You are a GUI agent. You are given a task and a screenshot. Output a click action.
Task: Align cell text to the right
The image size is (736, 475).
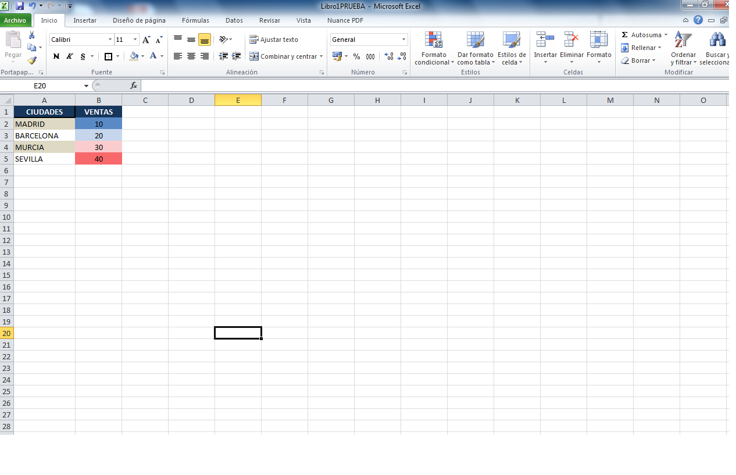coord(205,56)
